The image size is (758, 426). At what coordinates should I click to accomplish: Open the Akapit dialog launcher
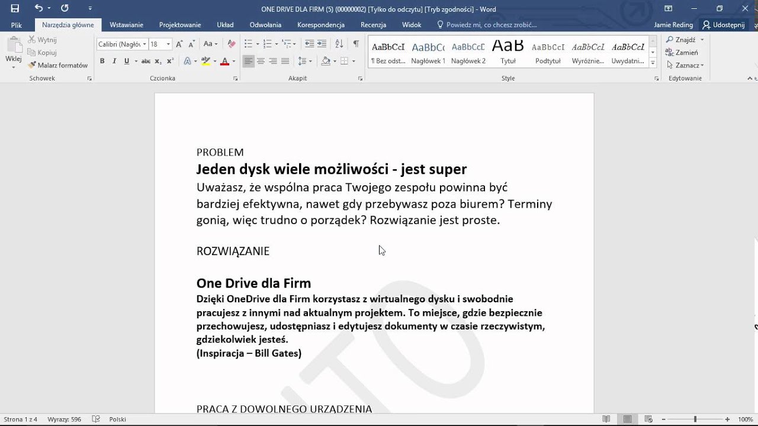[360, 78]
